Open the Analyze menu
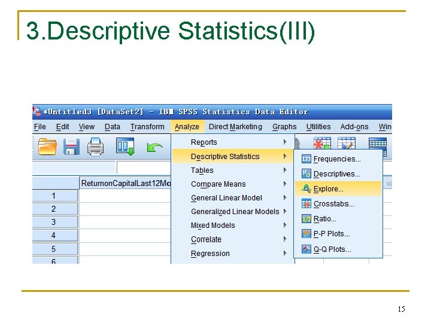Screen dimensions: 431x323 [187, 127]
